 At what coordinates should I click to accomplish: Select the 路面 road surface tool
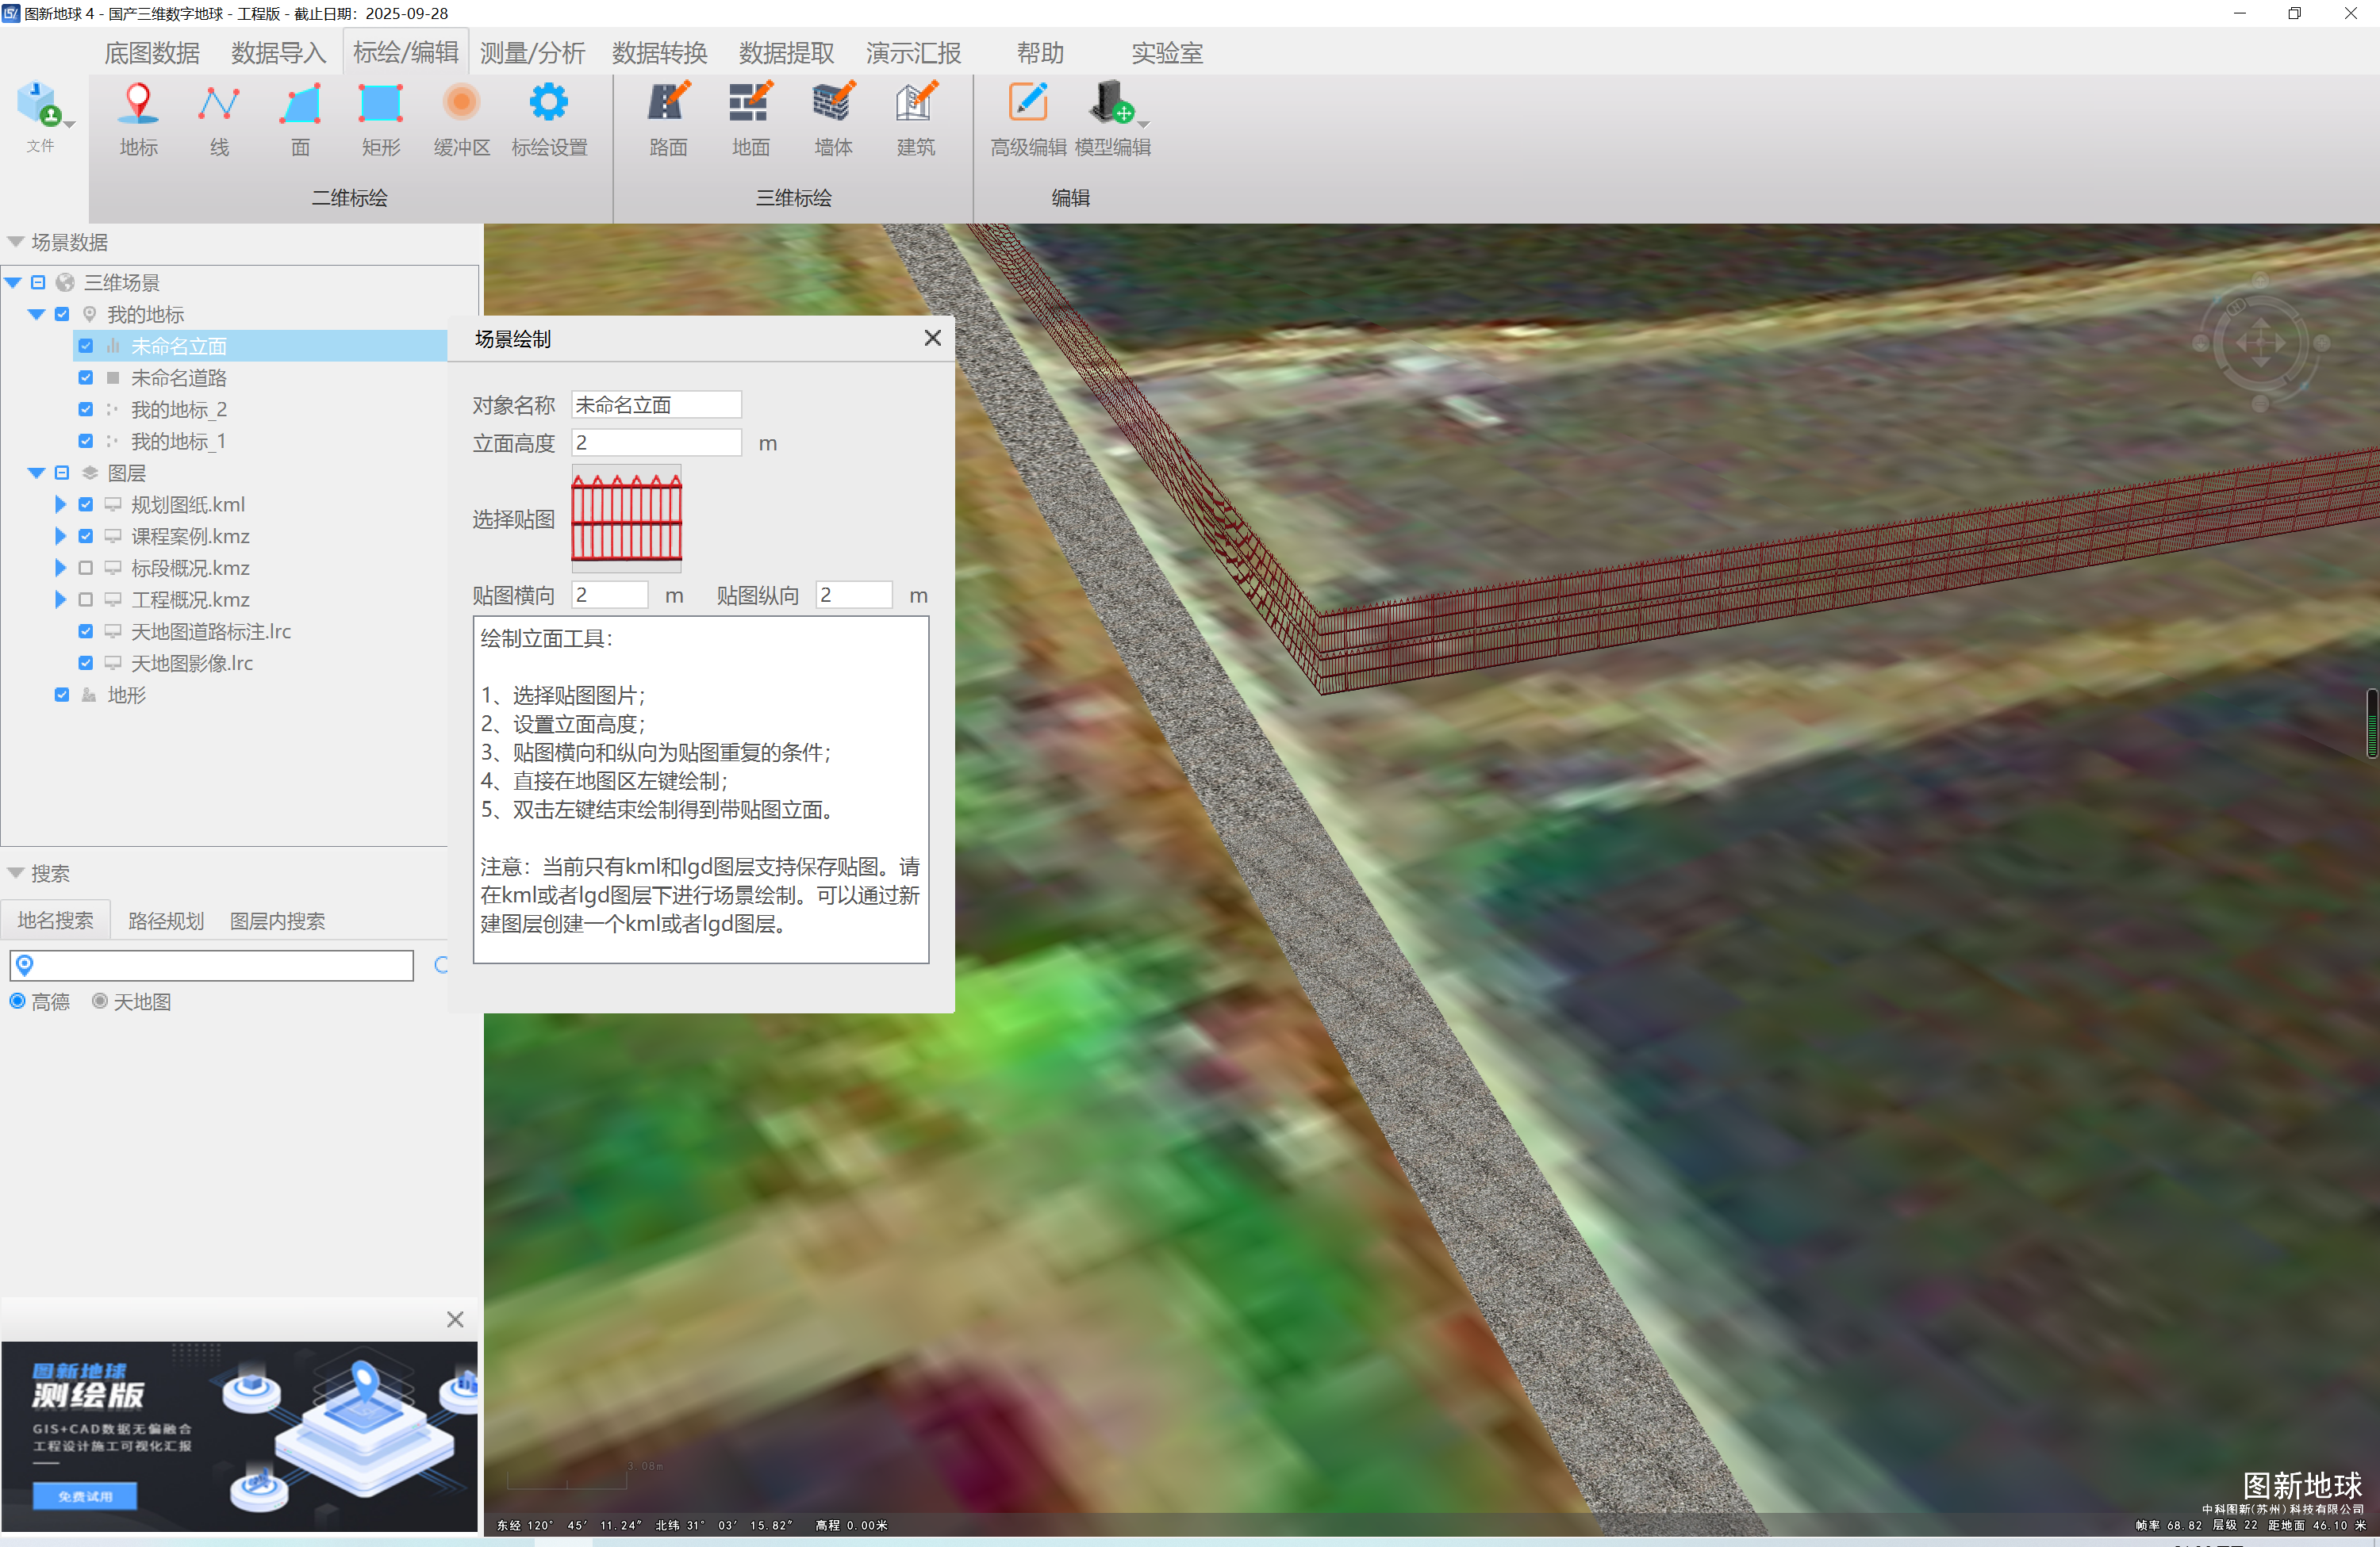(668, 103)
